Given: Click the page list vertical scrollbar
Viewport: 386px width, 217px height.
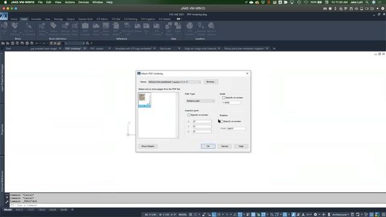Looking at the screenshot, I should pos(177,115).
